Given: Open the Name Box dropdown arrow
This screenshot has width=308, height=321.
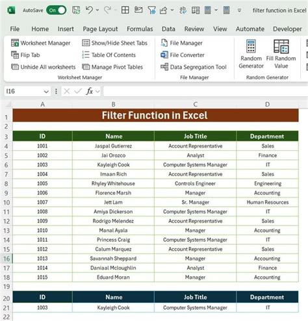Looking at the screenshot, I should click(x=46, y=92).
